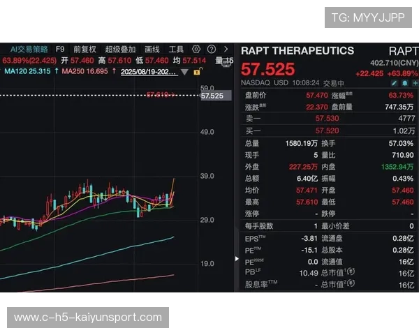Click the monitor icon beside volume readout
Image resolution: width=419 pixels, height=335 pixels.
tap(226, 63)
